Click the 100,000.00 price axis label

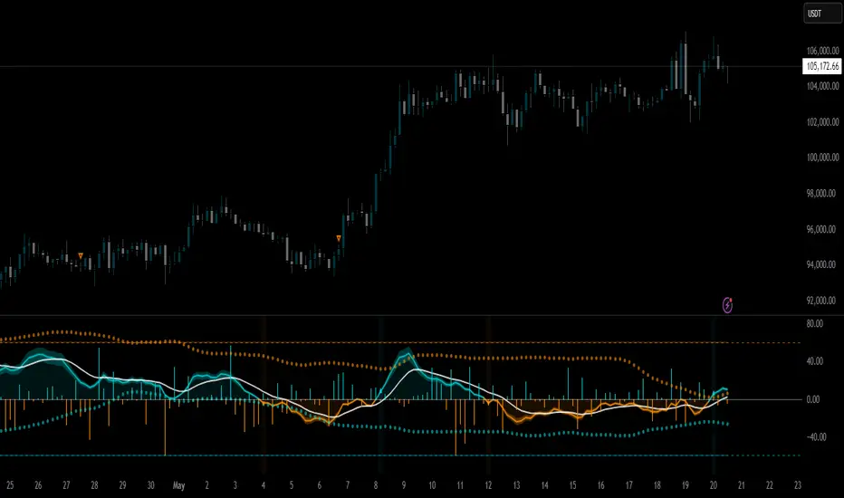point(822,158)
